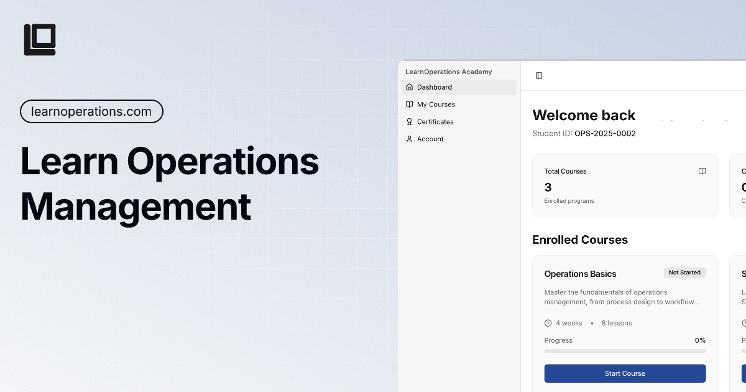Click the 8 lessons count
This screenshot has width=746, height=392.
coord(617,323)
